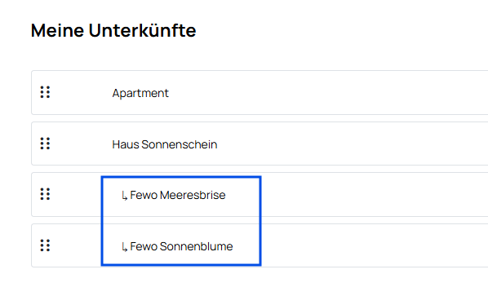
Task: Select the Fewo Meeresbrise row drag handle
Action: pyautogui.click(x=45, y=194)
